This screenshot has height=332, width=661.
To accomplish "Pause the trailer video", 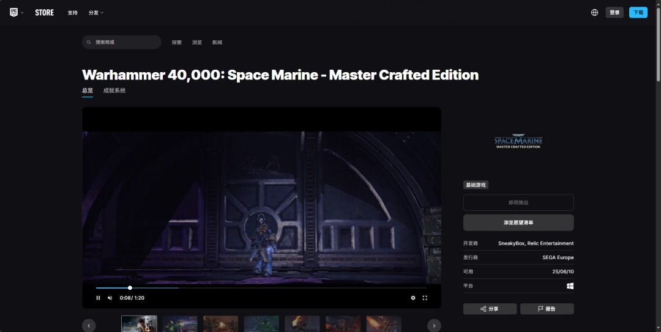I will (98, 298).
